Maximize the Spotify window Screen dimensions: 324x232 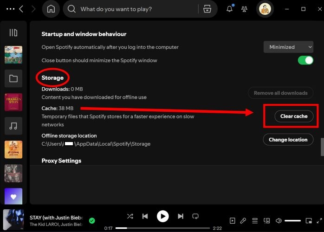pyautogui.click(x=303, y=9)
